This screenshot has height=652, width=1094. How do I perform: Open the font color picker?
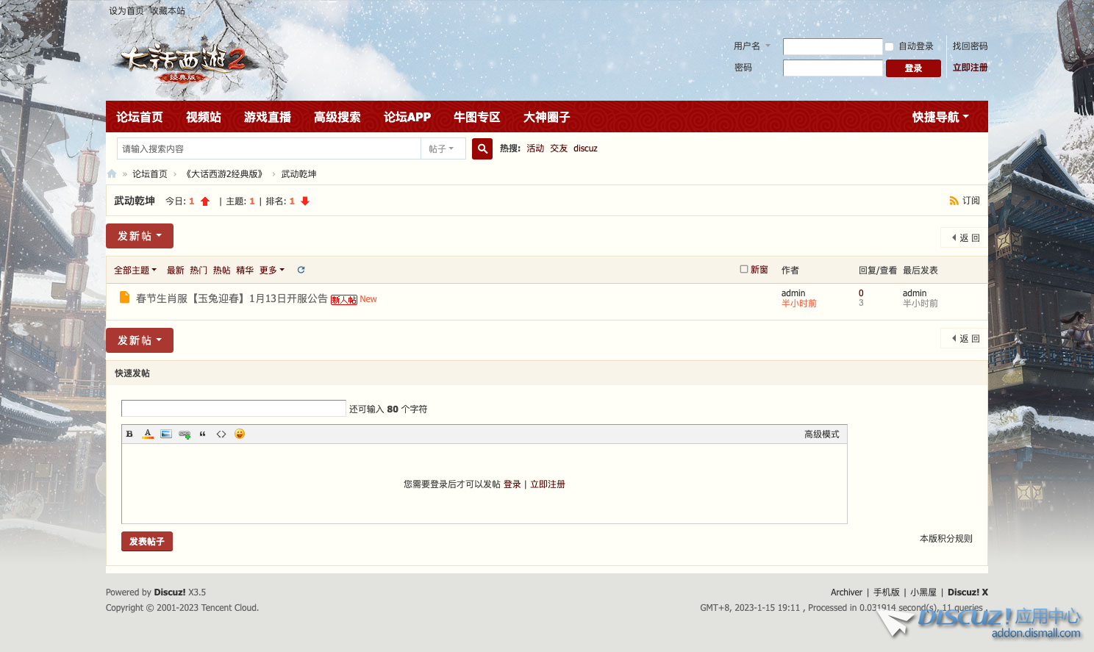coord(148,434)
